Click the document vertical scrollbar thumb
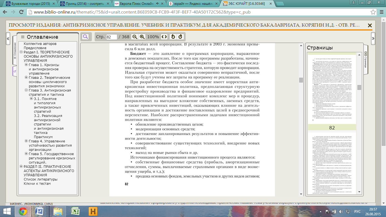 tap(301, 80)
